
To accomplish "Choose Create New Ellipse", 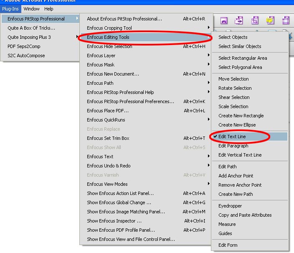I will click(x=250, y=125).
